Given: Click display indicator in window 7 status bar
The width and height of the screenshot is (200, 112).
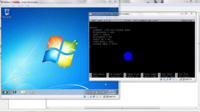Looking at the screenshot, I should [x=100, y=97].
